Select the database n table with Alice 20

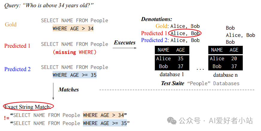(x=225, y=58)
